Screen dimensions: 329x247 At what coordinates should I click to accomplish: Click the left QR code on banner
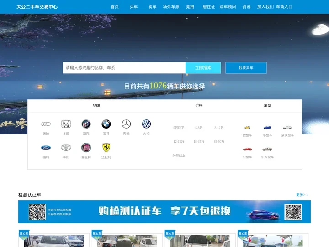tap(37, 212)
